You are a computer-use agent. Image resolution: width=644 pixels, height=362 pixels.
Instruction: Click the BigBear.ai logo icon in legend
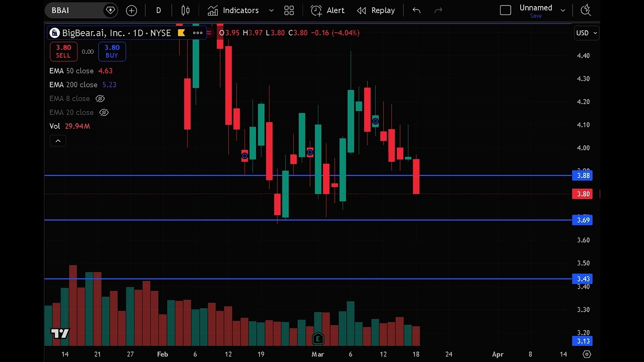pyautogui.click(x=54, y=33)
